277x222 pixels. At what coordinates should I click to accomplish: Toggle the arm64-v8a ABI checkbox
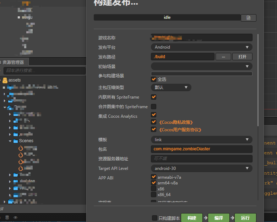154,183
